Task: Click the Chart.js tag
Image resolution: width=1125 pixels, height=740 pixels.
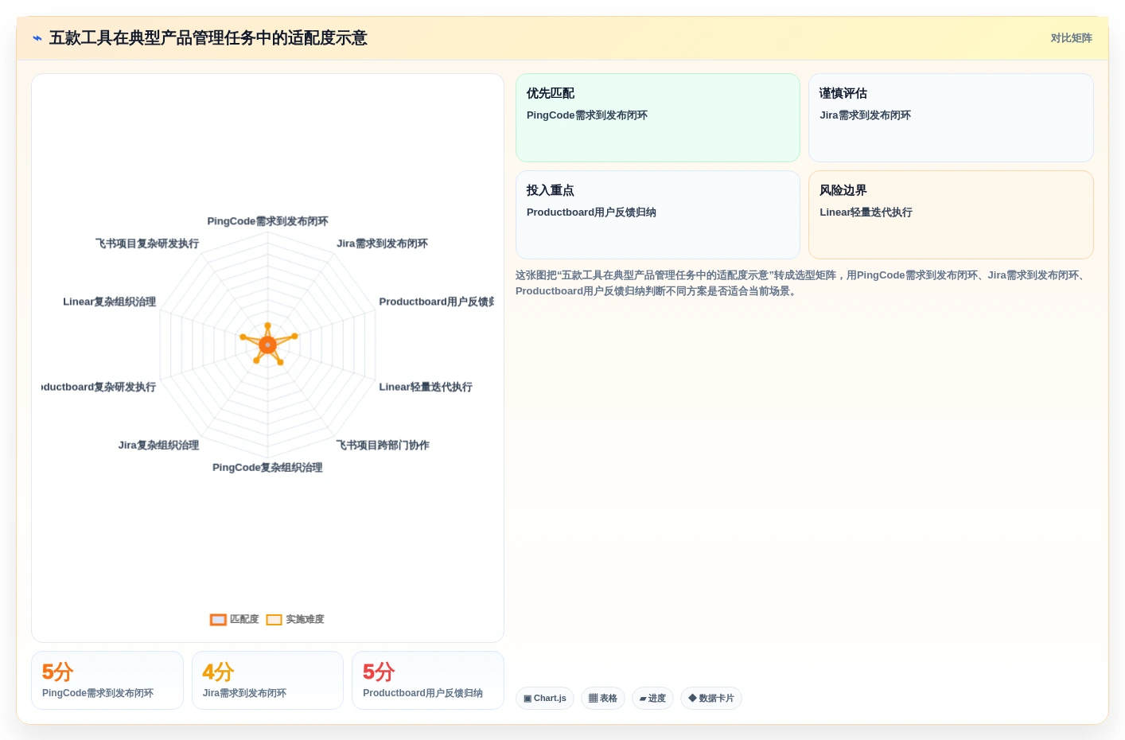Action: coord(545,699)
